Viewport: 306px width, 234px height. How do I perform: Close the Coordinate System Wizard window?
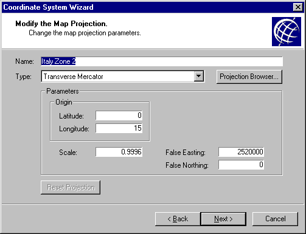click(x=297, y=7)
